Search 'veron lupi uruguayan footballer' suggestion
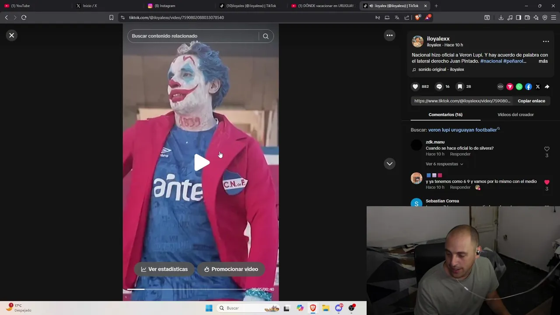Viewport: 560px width, 315px height. 462,130
